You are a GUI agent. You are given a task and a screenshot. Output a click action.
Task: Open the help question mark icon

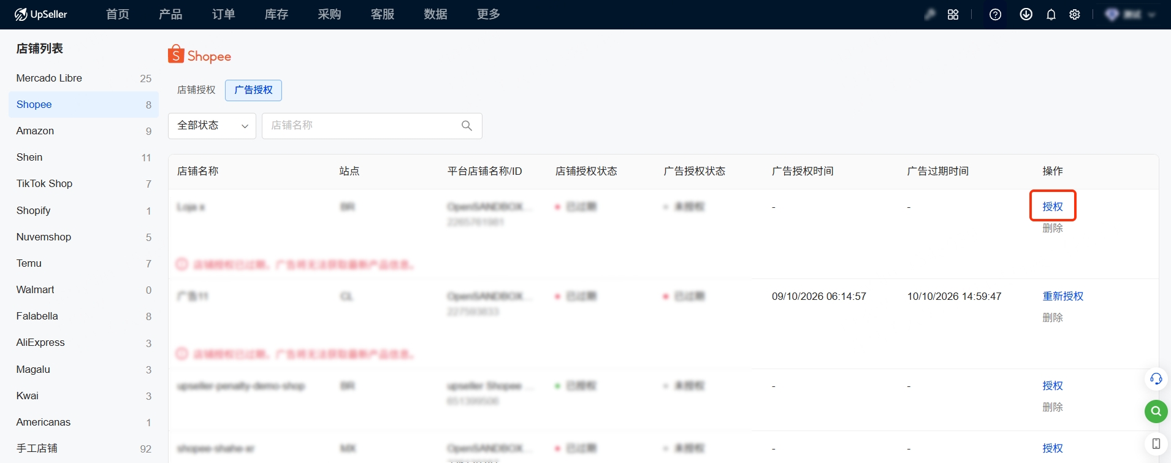995,14
